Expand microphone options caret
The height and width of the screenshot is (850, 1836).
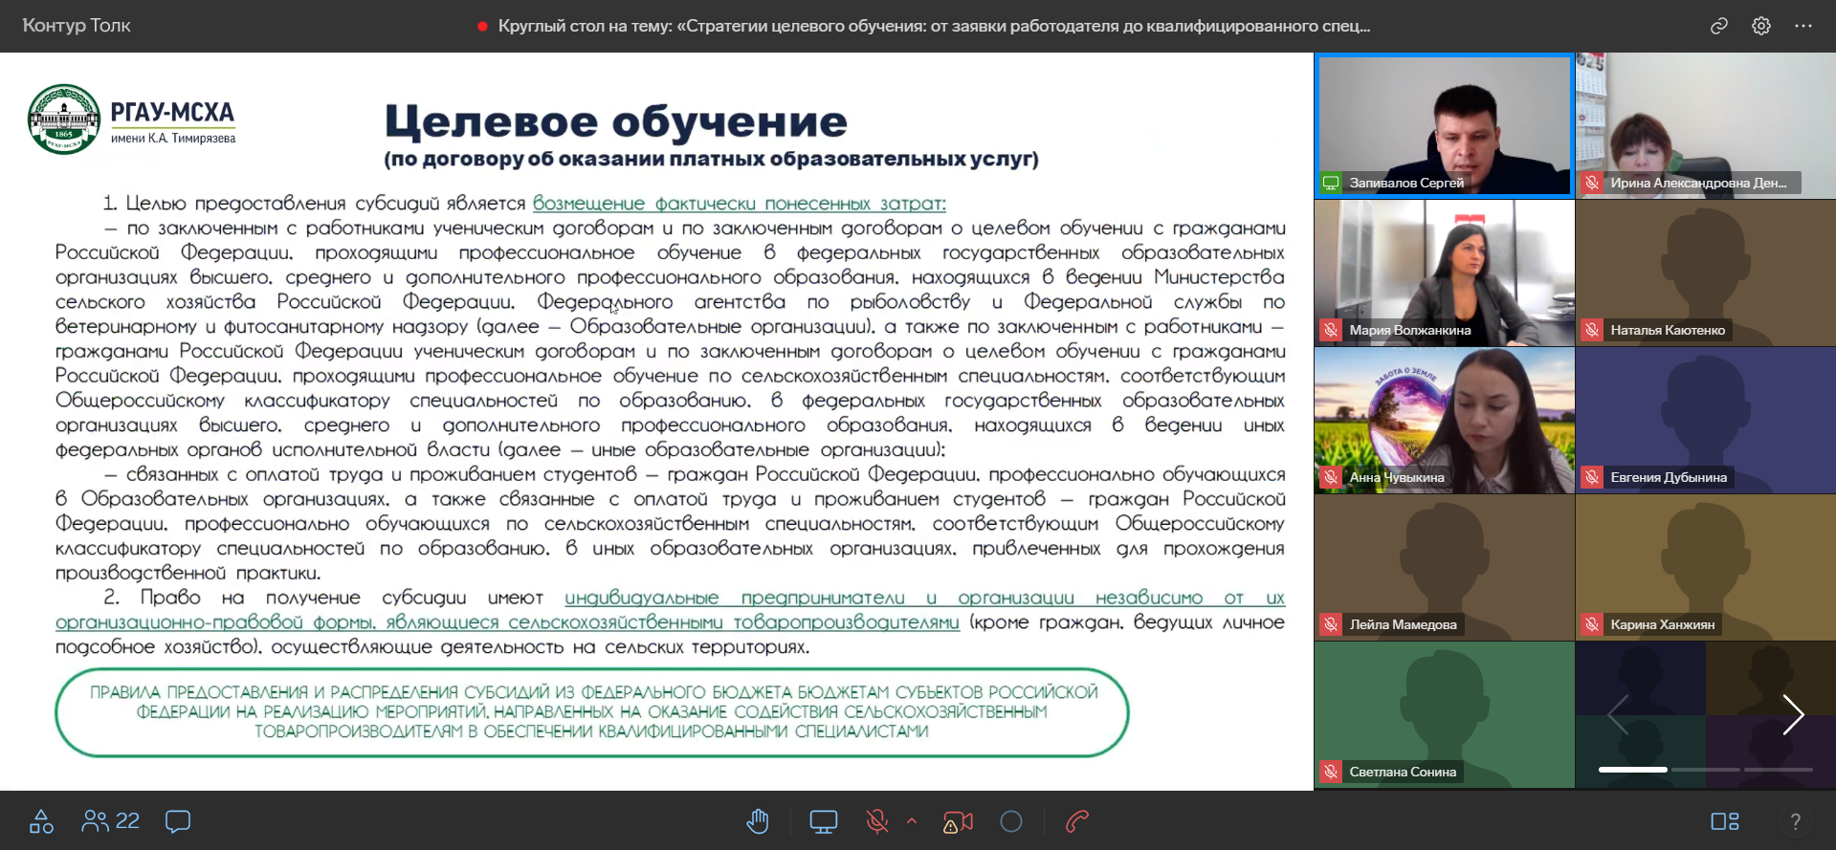[912, 820]
